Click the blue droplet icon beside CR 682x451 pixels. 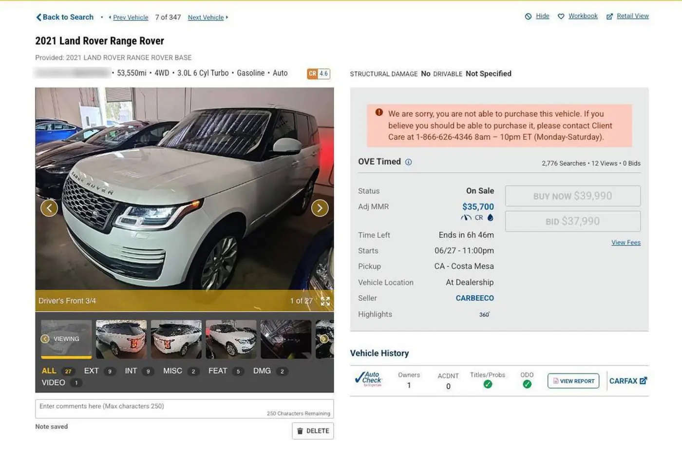click(491, 218)
